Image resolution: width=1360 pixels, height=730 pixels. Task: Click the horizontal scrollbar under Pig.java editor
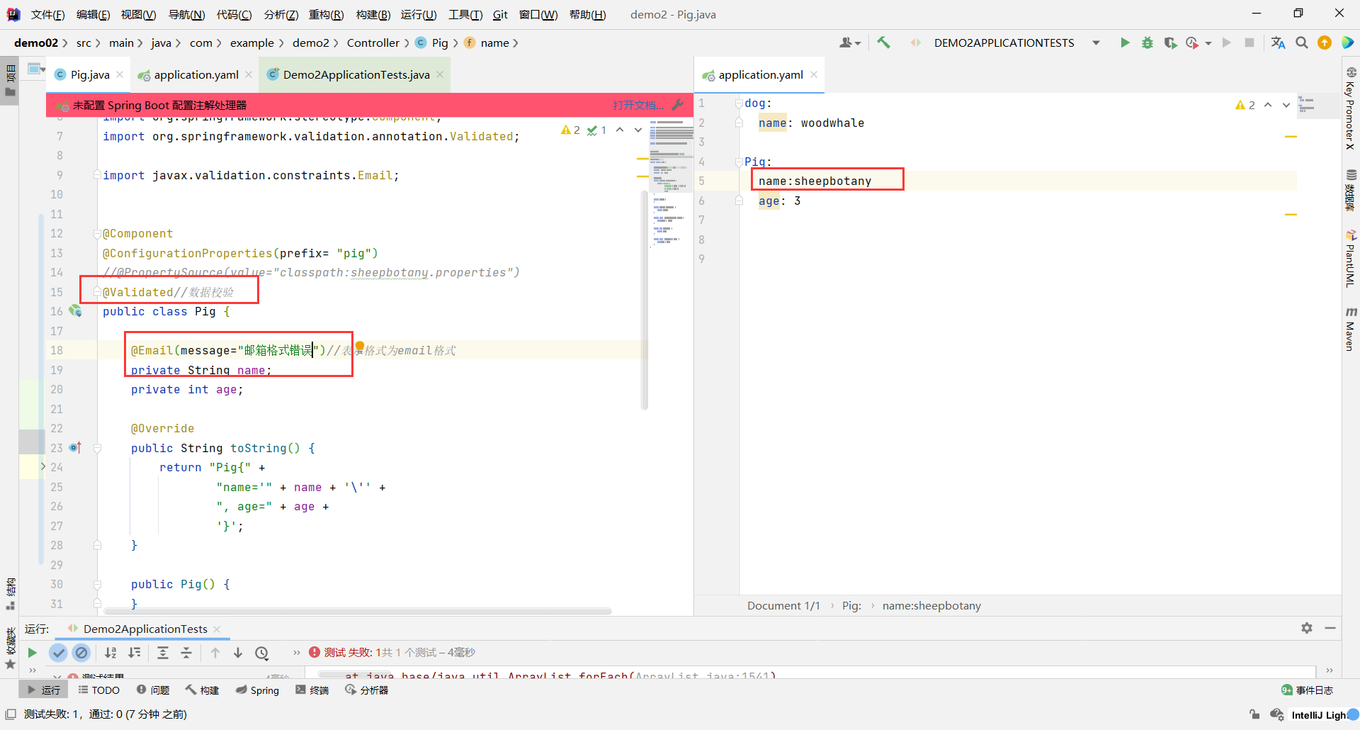click(x=358, y=611)
